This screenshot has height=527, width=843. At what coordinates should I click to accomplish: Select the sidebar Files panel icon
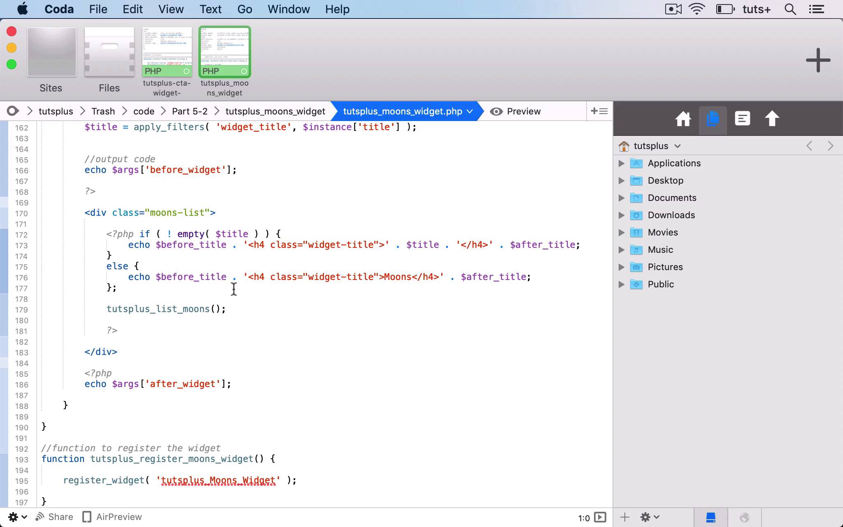713,119
